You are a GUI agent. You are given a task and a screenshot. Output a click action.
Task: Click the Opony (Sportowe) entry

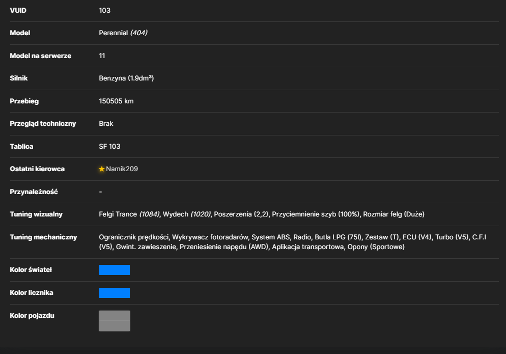(376, 247)
